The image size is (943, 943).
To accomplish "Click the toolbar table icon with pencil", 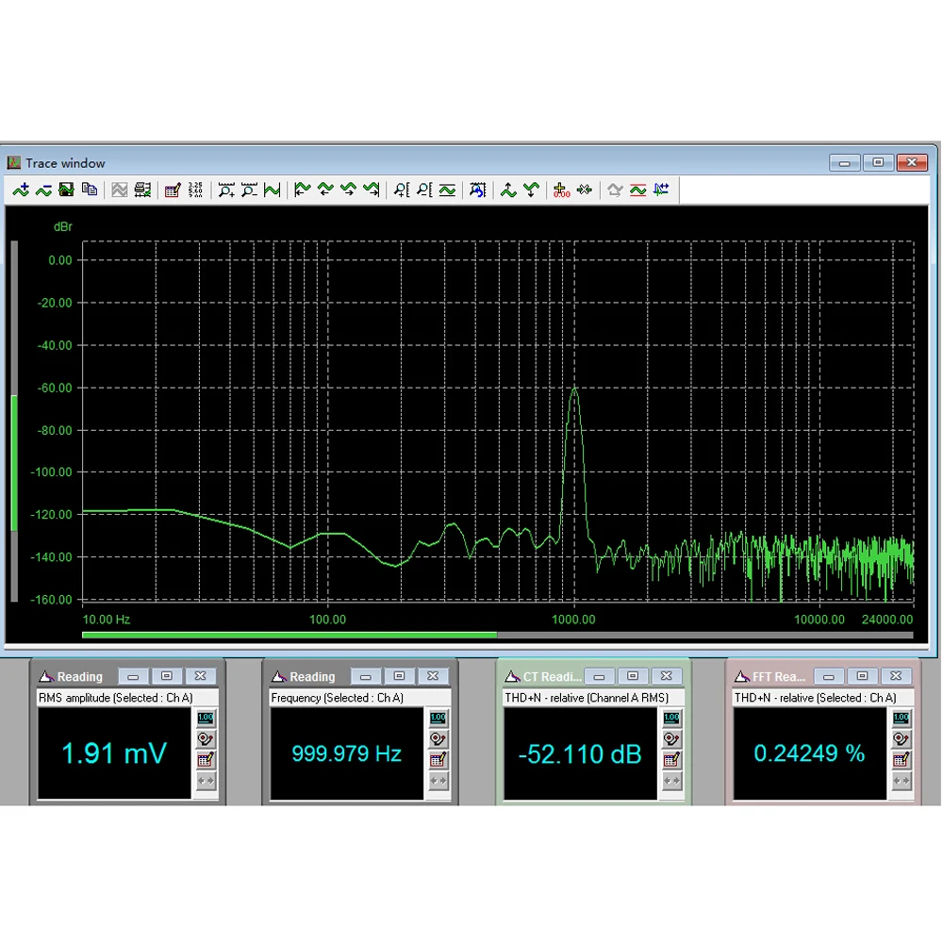I will (x=173, y=190).
